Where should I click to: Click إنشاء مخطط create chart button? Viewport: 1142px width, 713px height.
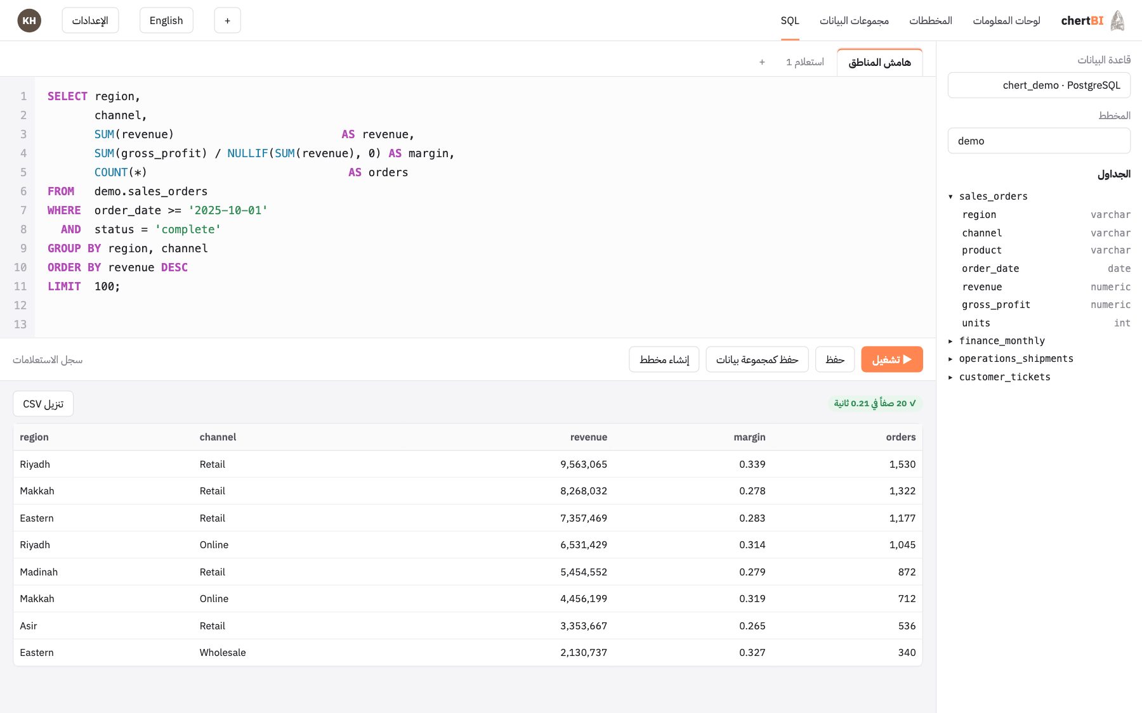point(664,359)
